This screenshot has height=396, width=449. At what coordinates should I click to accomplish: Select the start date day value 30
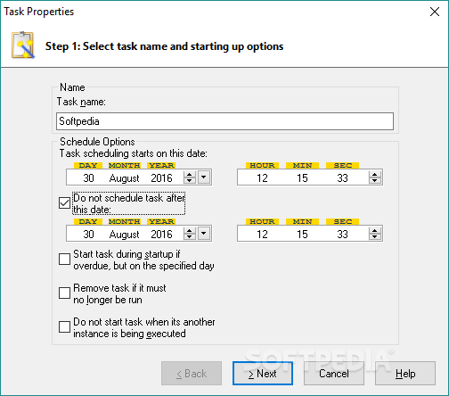tap(88, 177)
